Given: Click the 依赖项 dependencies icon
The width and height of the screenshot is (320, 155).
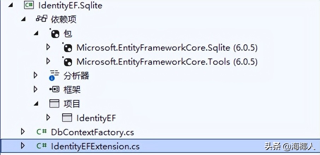Looking at the screenshot, I should click(41, 19).
